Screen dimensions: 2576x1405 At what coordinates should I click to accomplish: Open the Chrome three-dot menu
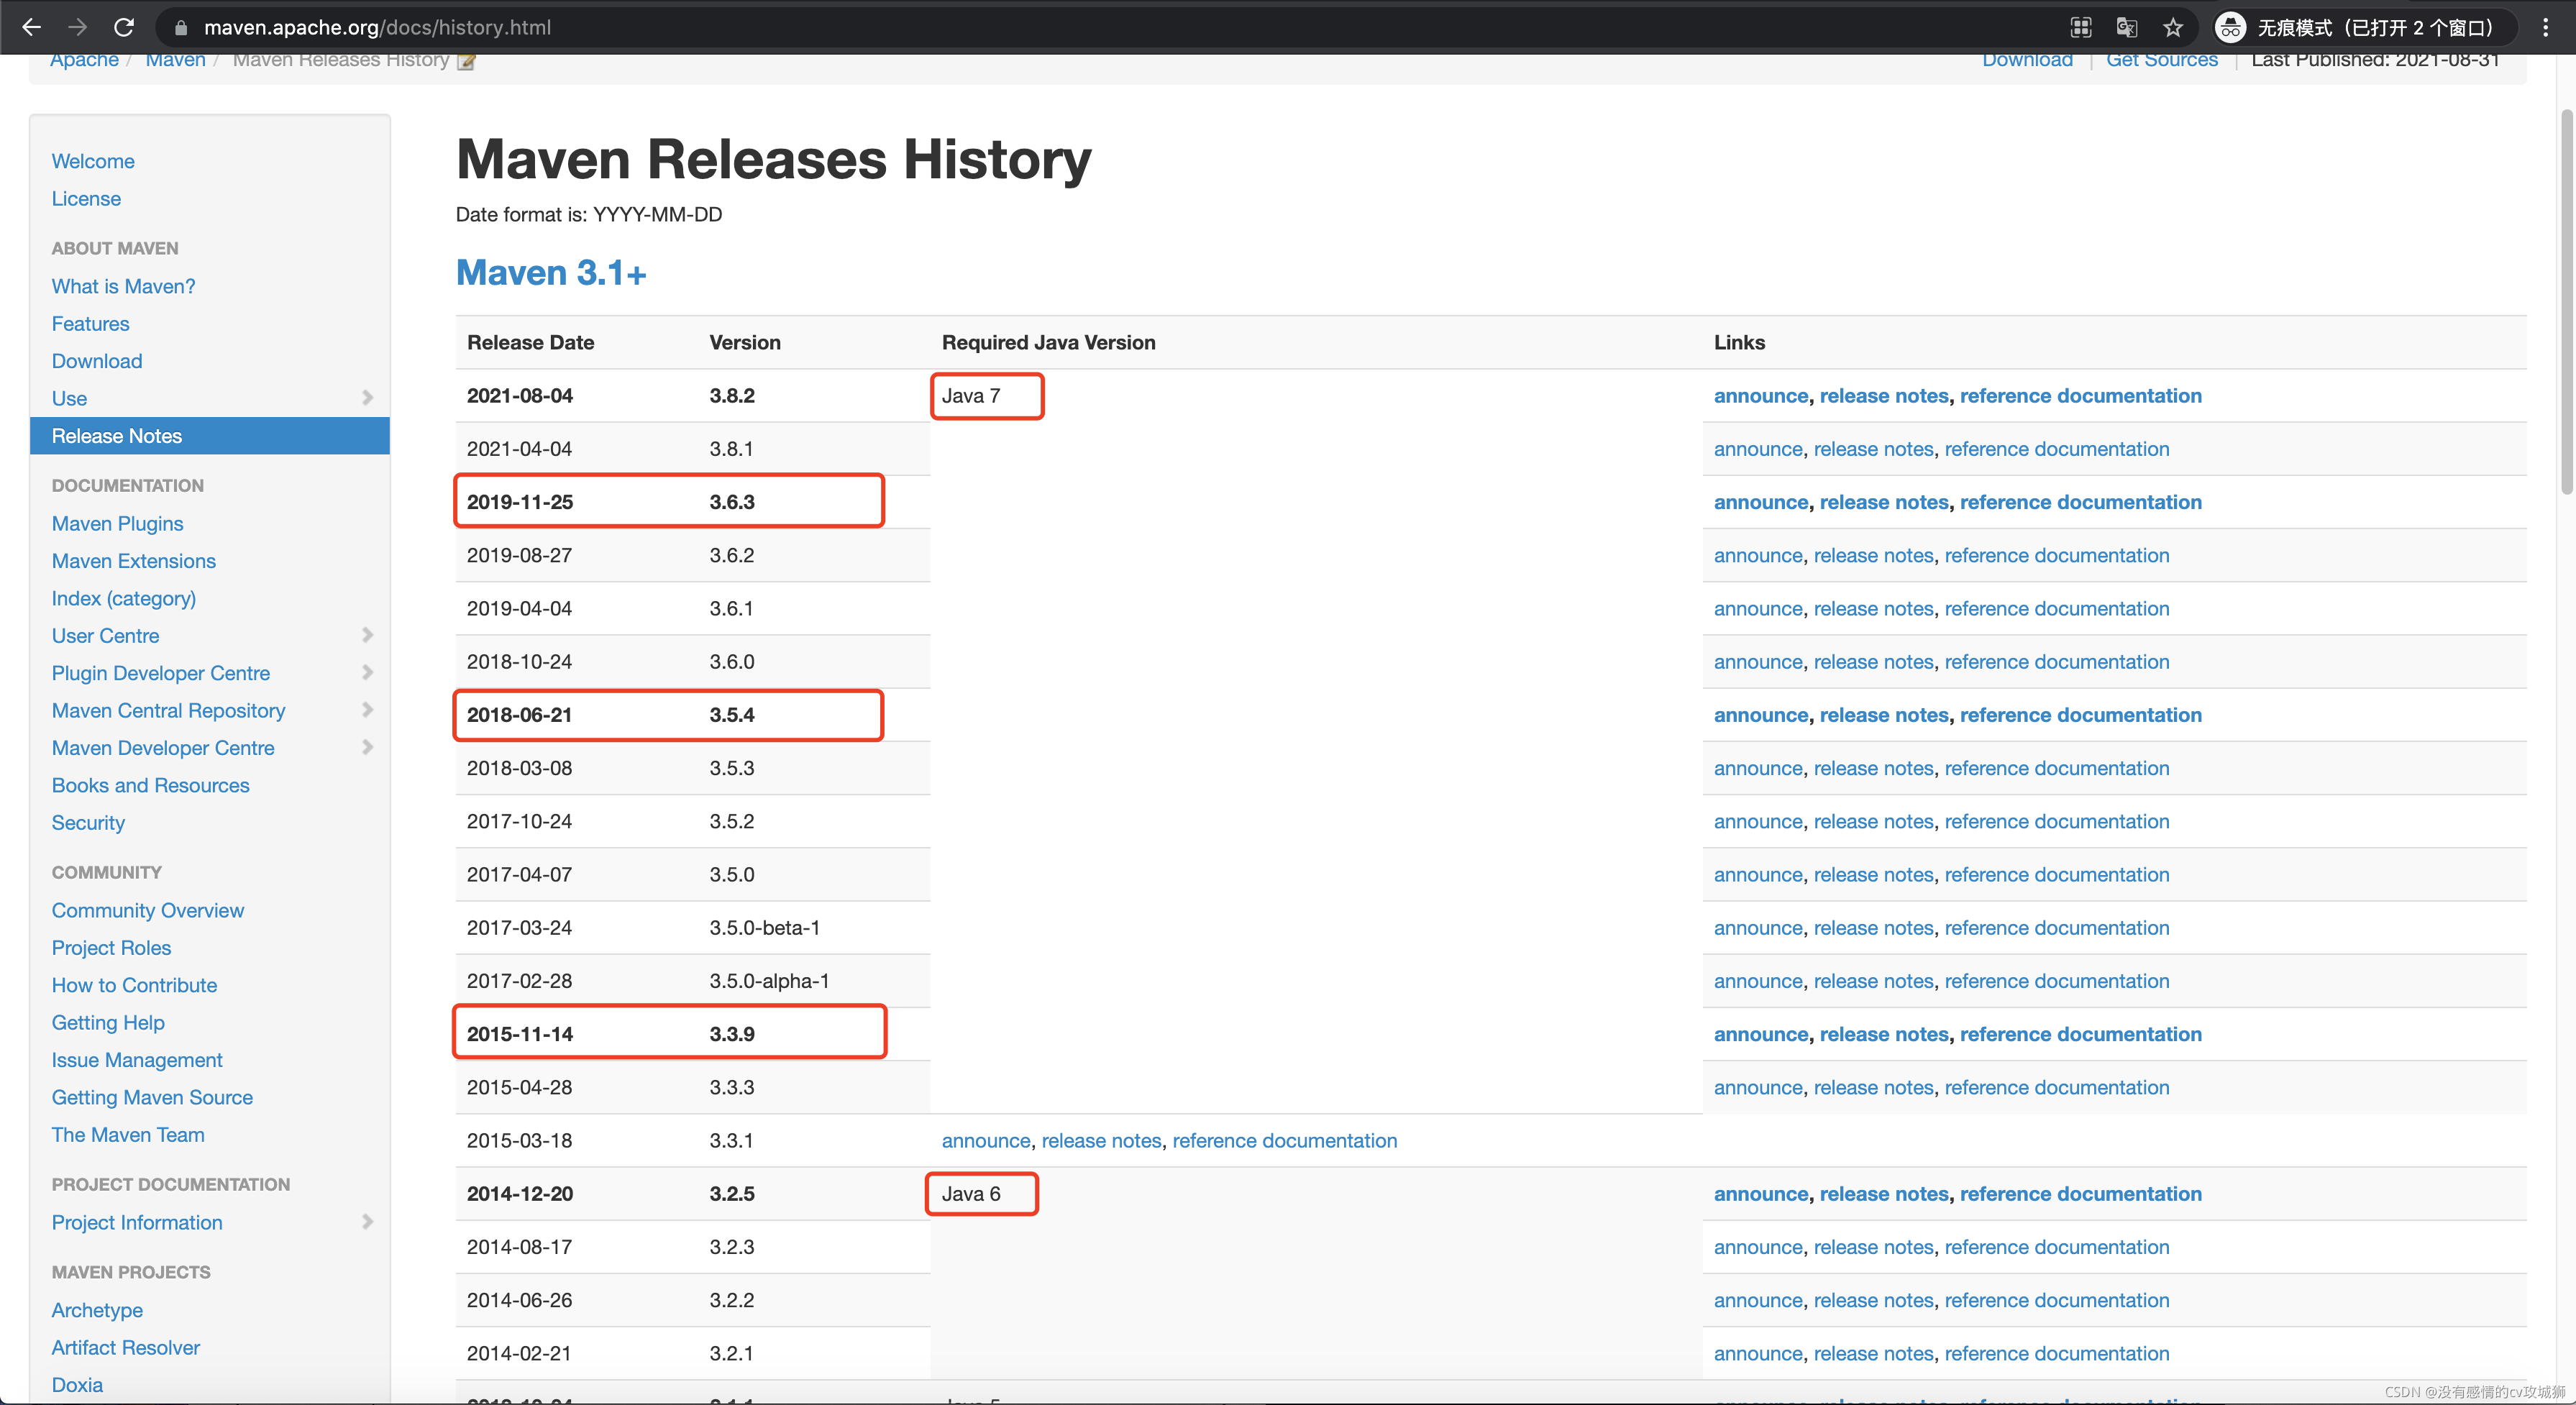coord(2546,27)
